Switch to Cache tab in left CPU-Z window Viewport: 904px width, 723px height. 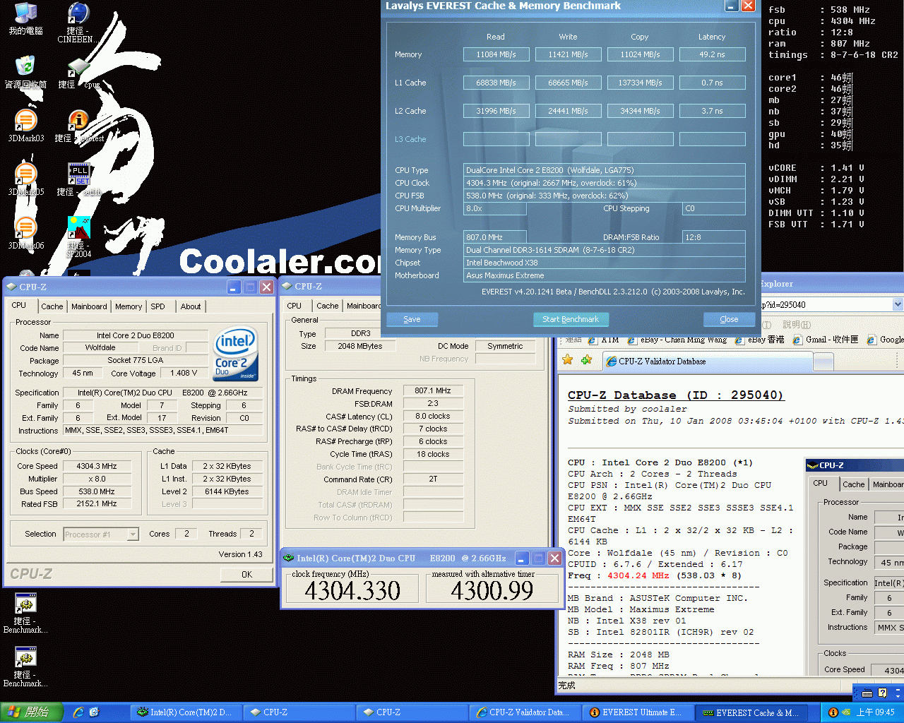point(52,306)
